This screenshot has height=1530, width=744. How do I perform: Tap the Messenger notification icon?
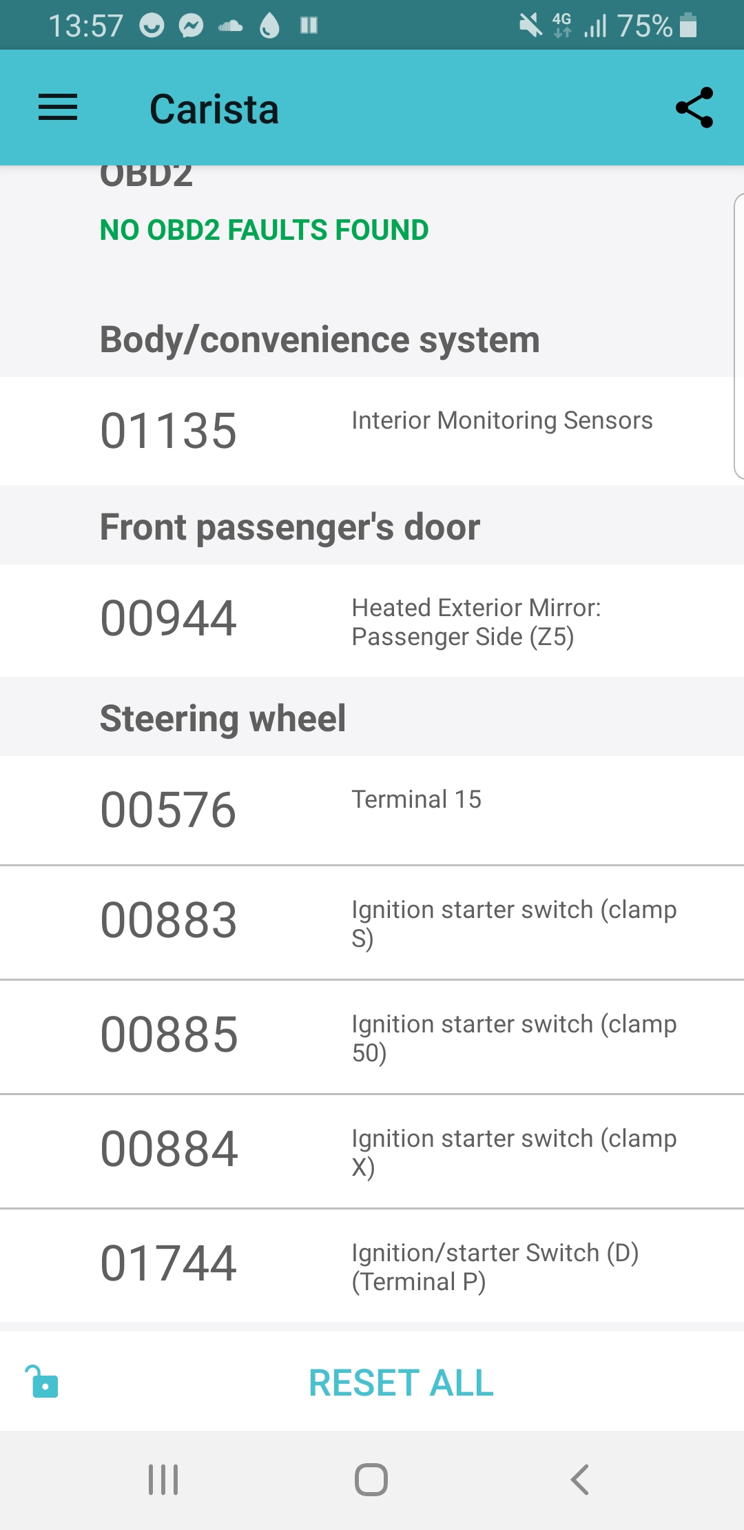click(191, 26)
